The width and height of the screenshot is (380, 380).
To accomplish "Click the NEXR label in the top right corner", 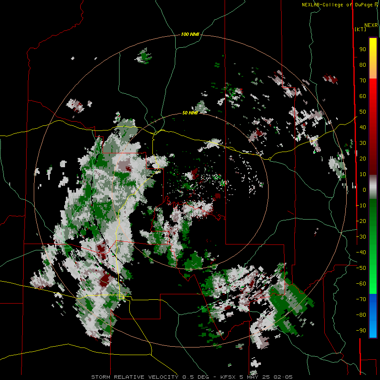I will pyautogui.click(x=371, y=25).
